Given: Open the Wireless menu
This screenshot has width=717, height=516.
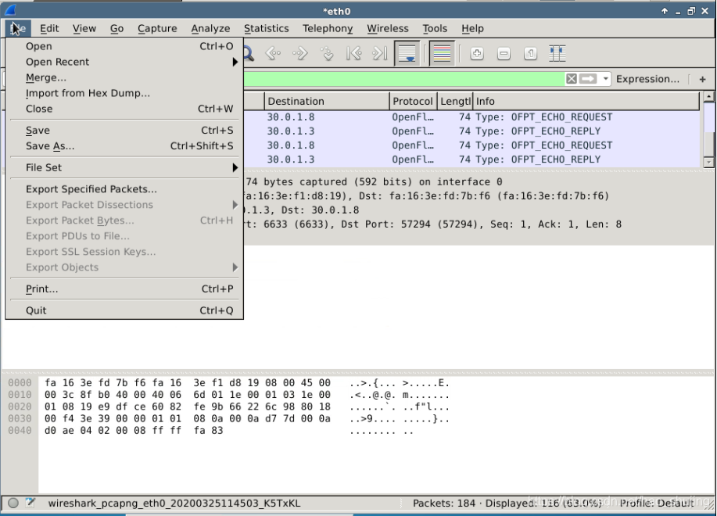Looking at the screenshot, I should point(387,28).
